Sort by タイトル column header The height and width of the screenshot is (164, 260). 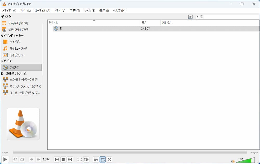coord(94,23)
